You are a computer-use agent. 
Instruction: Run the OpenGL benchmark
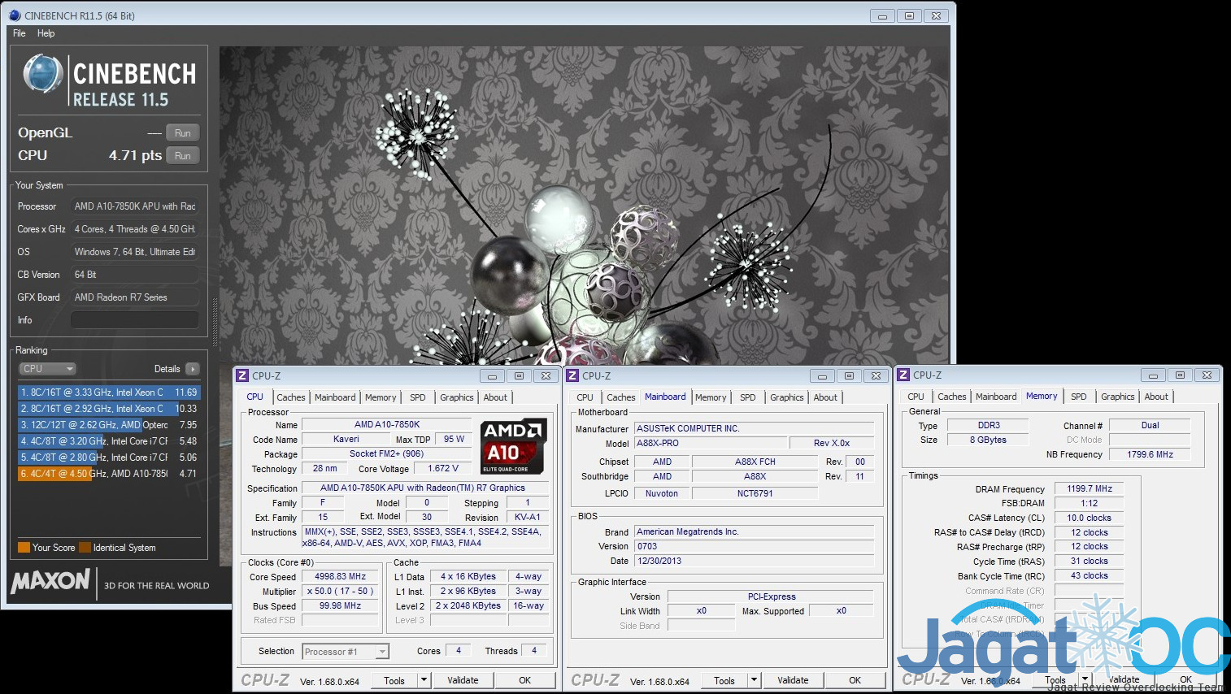point(183,132)
